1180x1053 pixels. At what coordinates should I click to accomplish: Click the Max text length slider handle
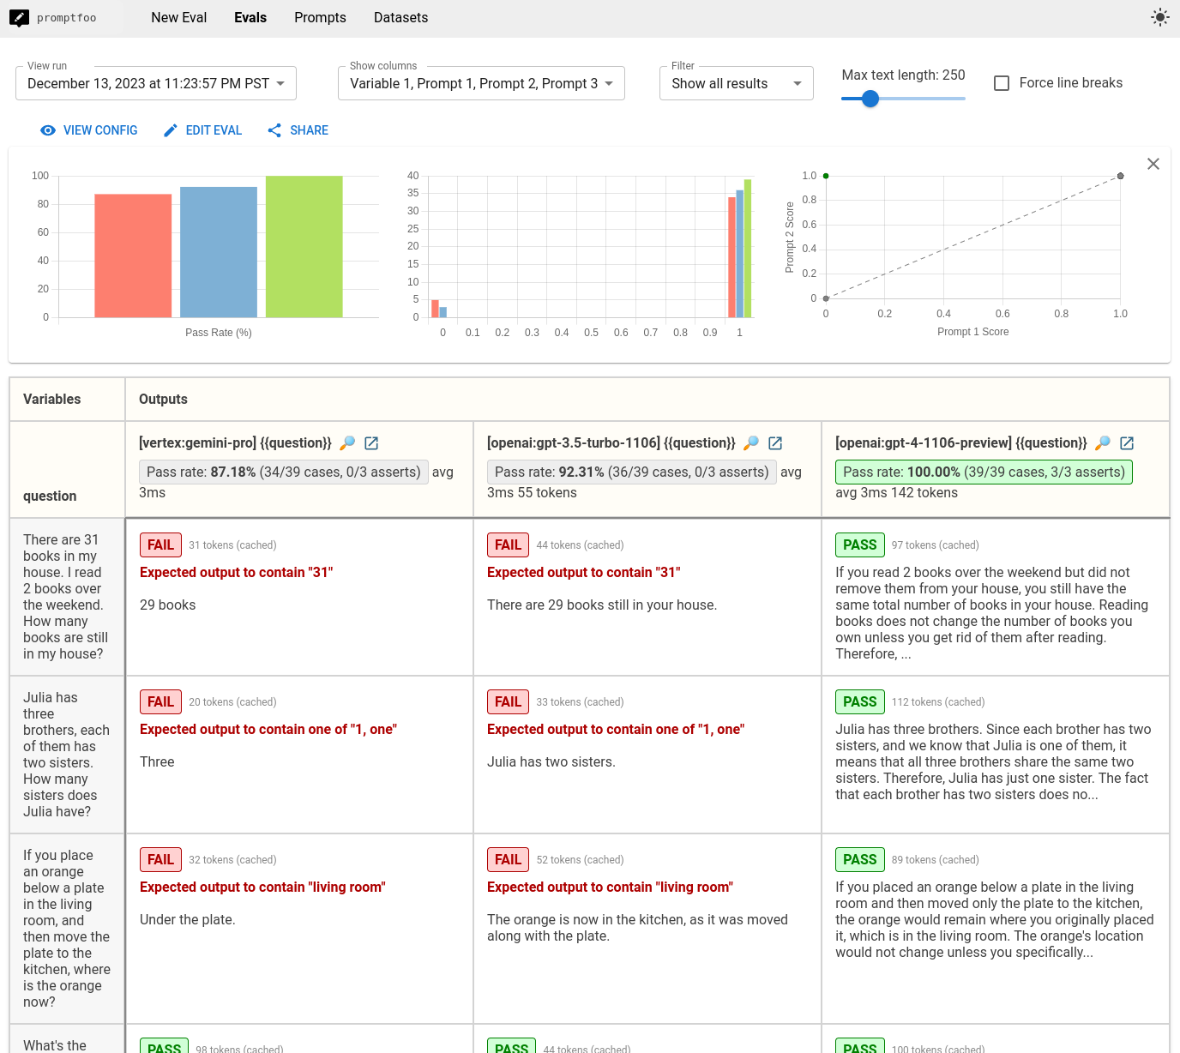tap(870, 99)
